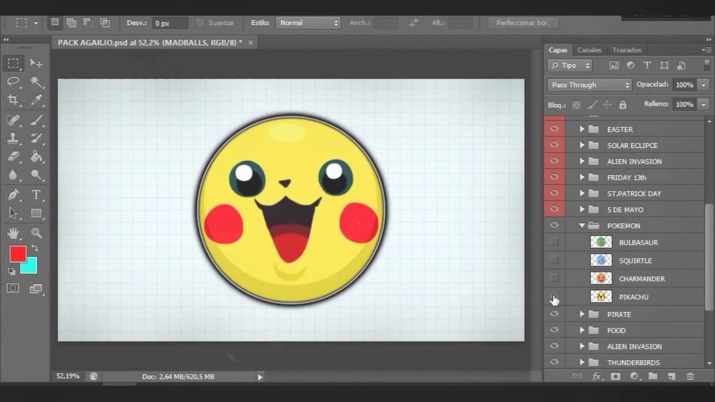Screen dimensions: 715x402
Task: Click the foreground red color swatch
Action: click(17, 253)
